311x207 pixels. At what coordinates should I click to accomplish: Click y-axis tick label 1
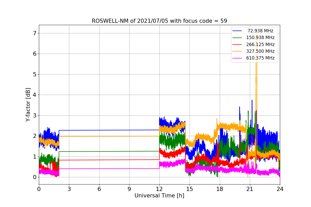[35, 157]
